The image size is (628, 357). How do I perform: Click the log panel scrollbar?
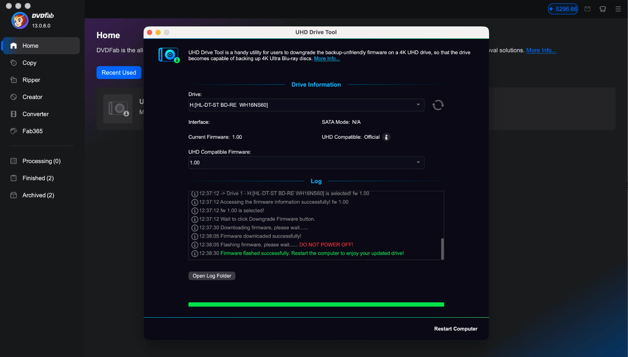click(442, 249)
